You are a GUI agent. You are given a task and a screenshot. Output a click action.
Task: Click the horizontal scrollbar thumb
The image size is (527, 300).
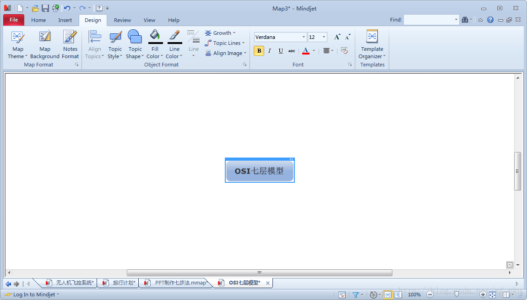[260, 273]
